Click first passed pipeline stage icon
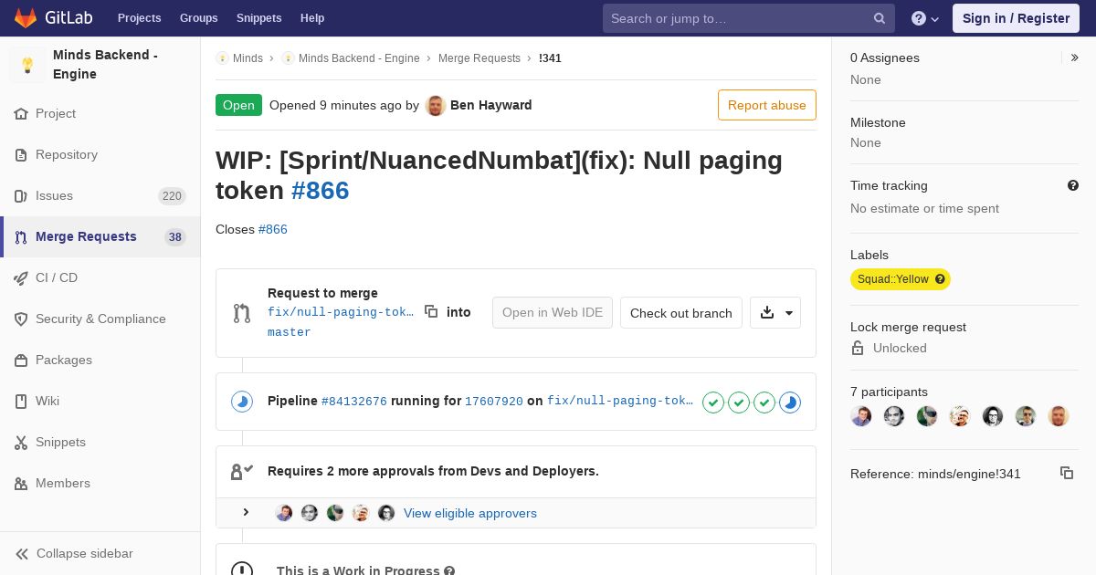 click(x=713, y=402)
